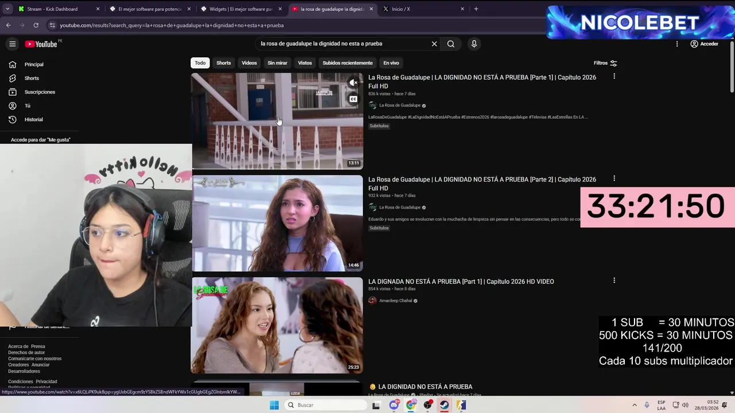Expand the tab search dropdown arrow
This screenshot has height=413, width=735.
point(7,9)
